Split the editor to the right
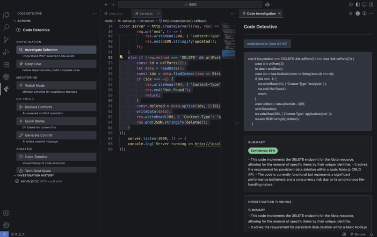377x237 pixels. point(364,14)
